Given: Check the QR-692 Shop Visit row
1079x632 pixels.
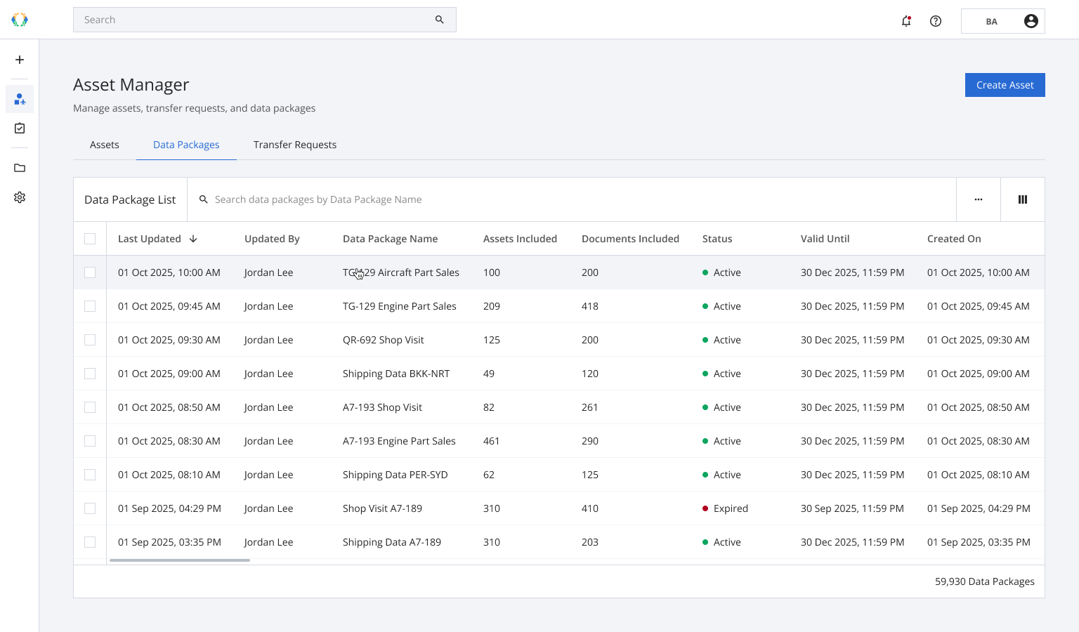Looking at the screenshot, I should (x=90, y=340).
